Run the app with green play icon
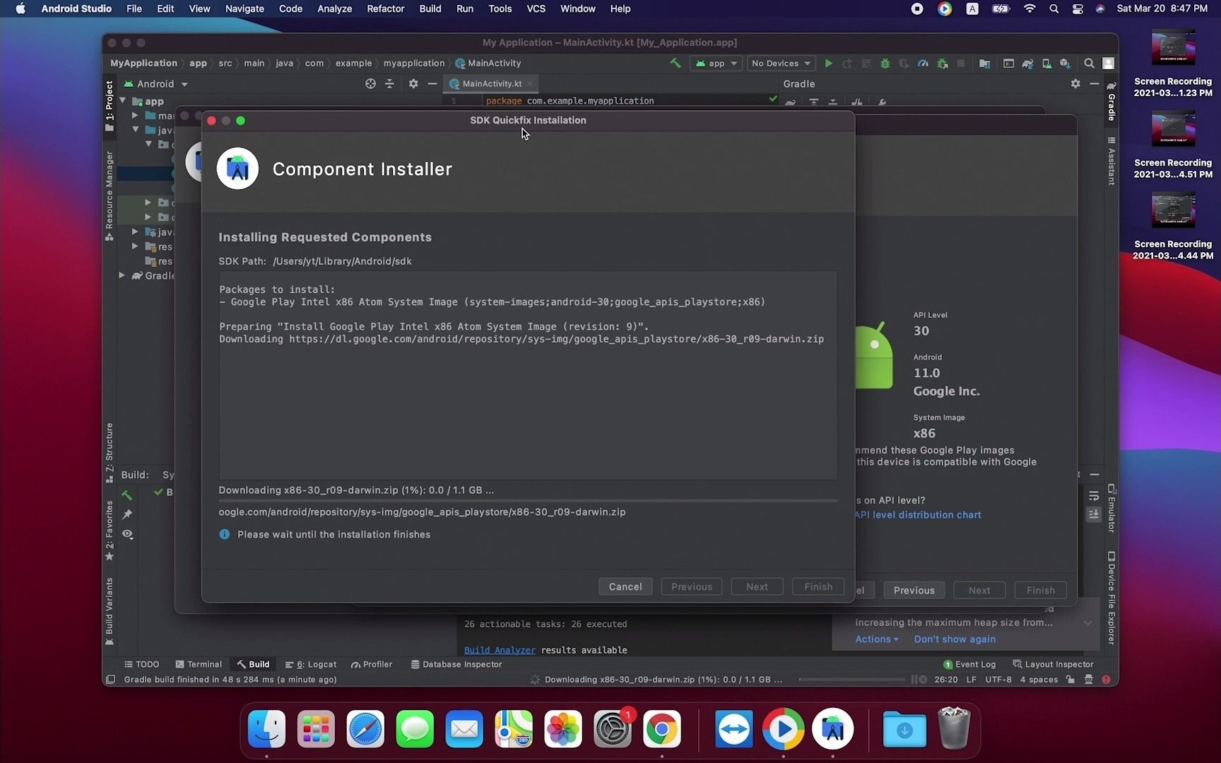Screen dimensions: 1221x763 [x=829, y=63]
